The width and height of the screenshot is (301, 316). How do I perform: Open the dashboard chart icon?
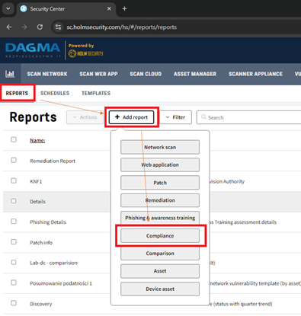tap(10, 74)
